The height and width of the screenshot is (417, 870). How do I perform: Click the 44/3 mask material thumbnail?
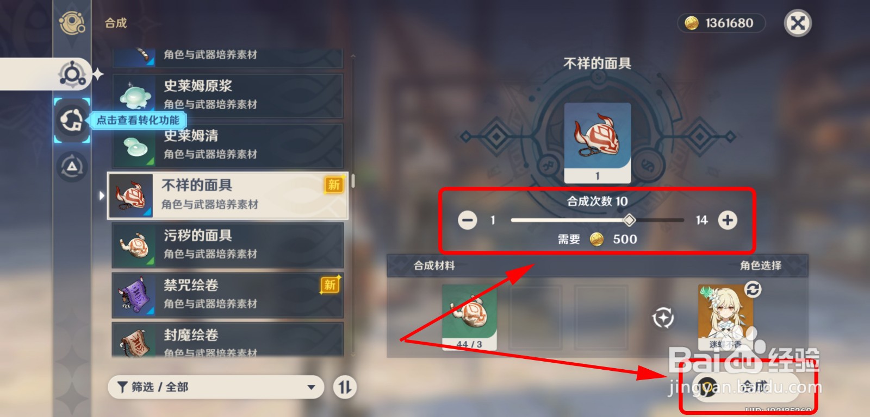(x=469, y=318)
